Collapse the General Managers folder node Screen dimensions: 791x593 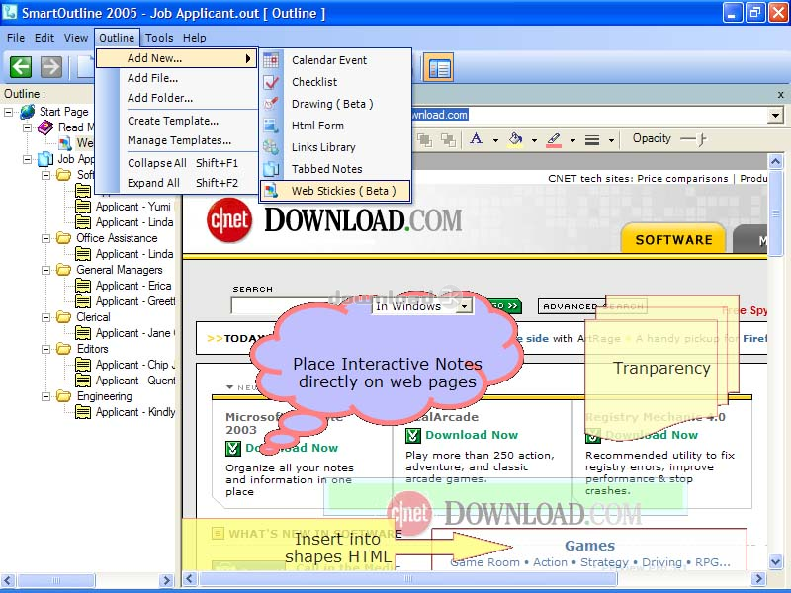click(x=45, y=270)
